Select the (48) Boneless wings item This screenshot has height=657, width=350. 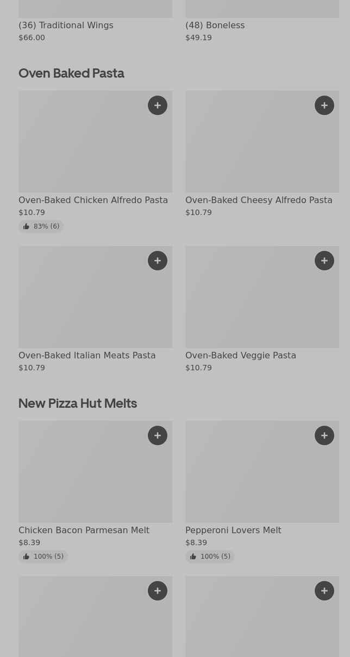click(x=215, y=26)
